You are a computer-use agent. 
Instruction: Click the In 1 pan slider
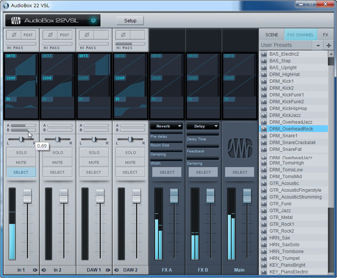pos(21,139)
